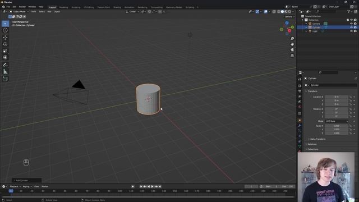The image size is (359, 202).
Task: Select the Transform tool
Action: click(5, 57)
